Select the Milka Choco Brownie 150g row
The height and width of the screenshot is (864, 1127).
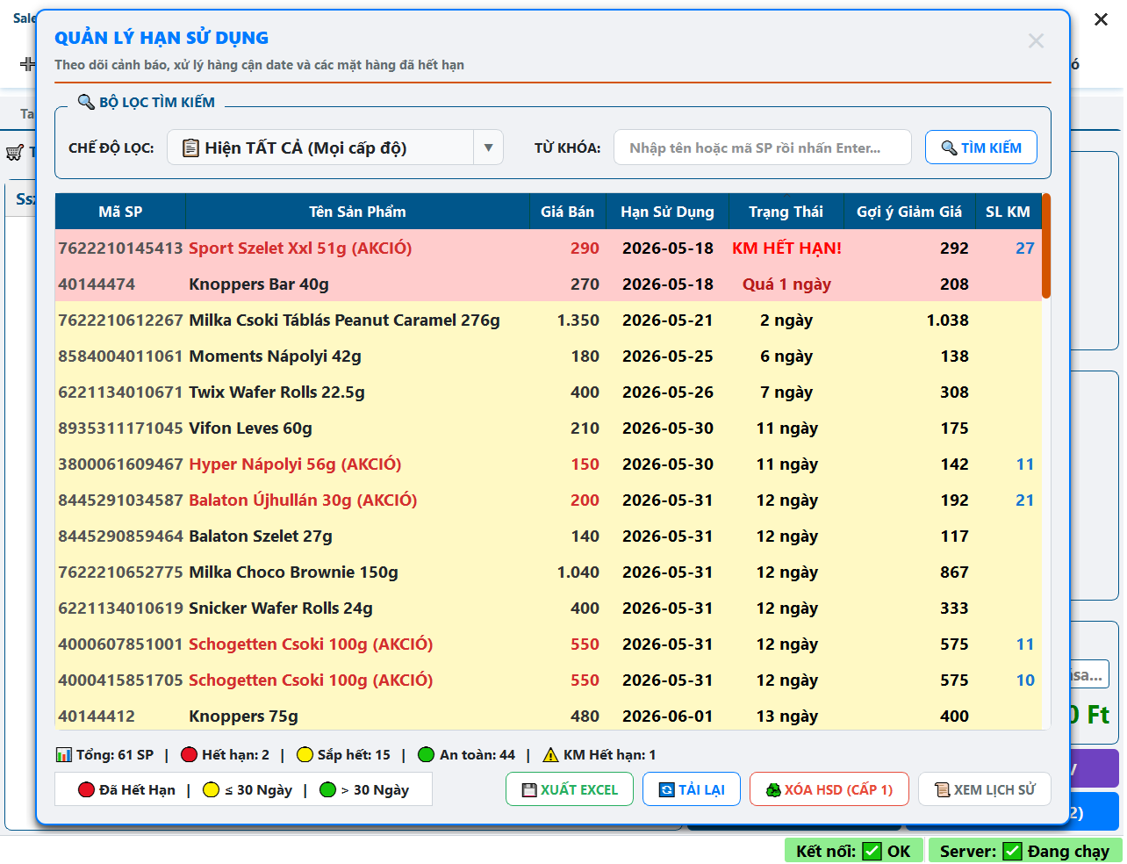click(x=549, y=572)
